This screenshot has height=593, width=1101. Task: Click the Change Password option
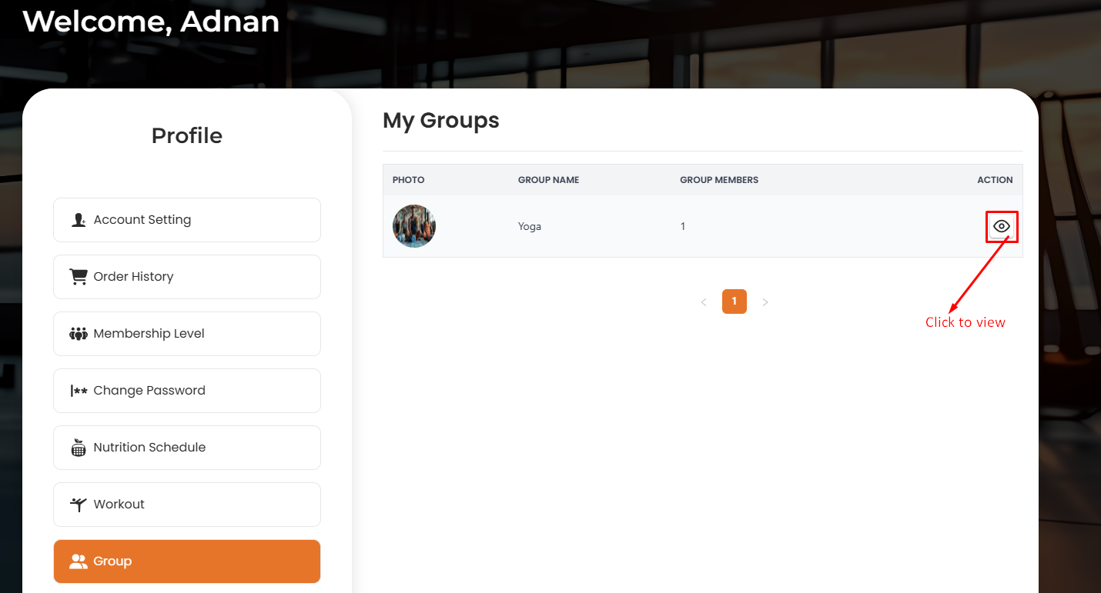coord(187,390)
